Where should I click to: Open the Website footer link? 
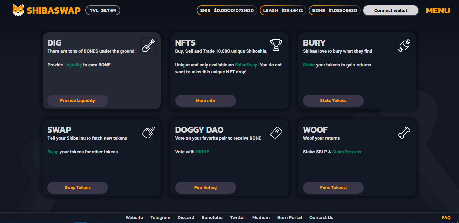click(x=134, y=217)
